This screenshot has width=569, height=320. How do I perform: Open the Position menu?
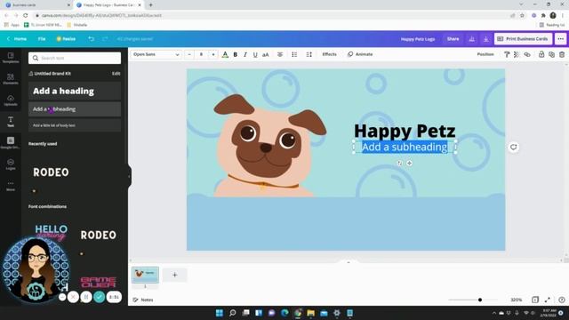(485, 54)
